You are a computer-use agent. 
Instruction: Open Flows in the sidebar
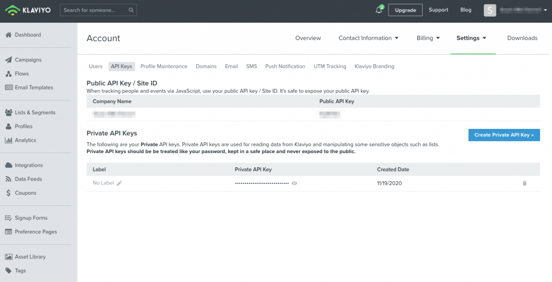coord(22,73)
